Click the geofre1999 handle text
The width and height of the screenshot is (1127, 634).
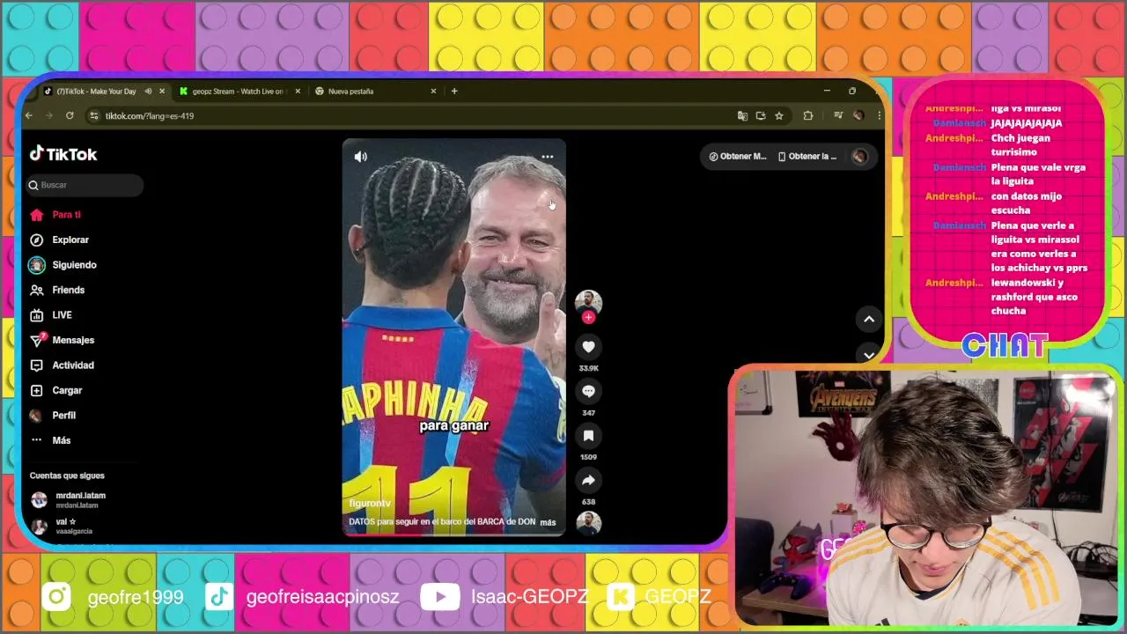pos(136,597)
